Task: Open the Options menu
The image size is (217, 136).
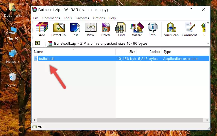Action: pos(99,18)
